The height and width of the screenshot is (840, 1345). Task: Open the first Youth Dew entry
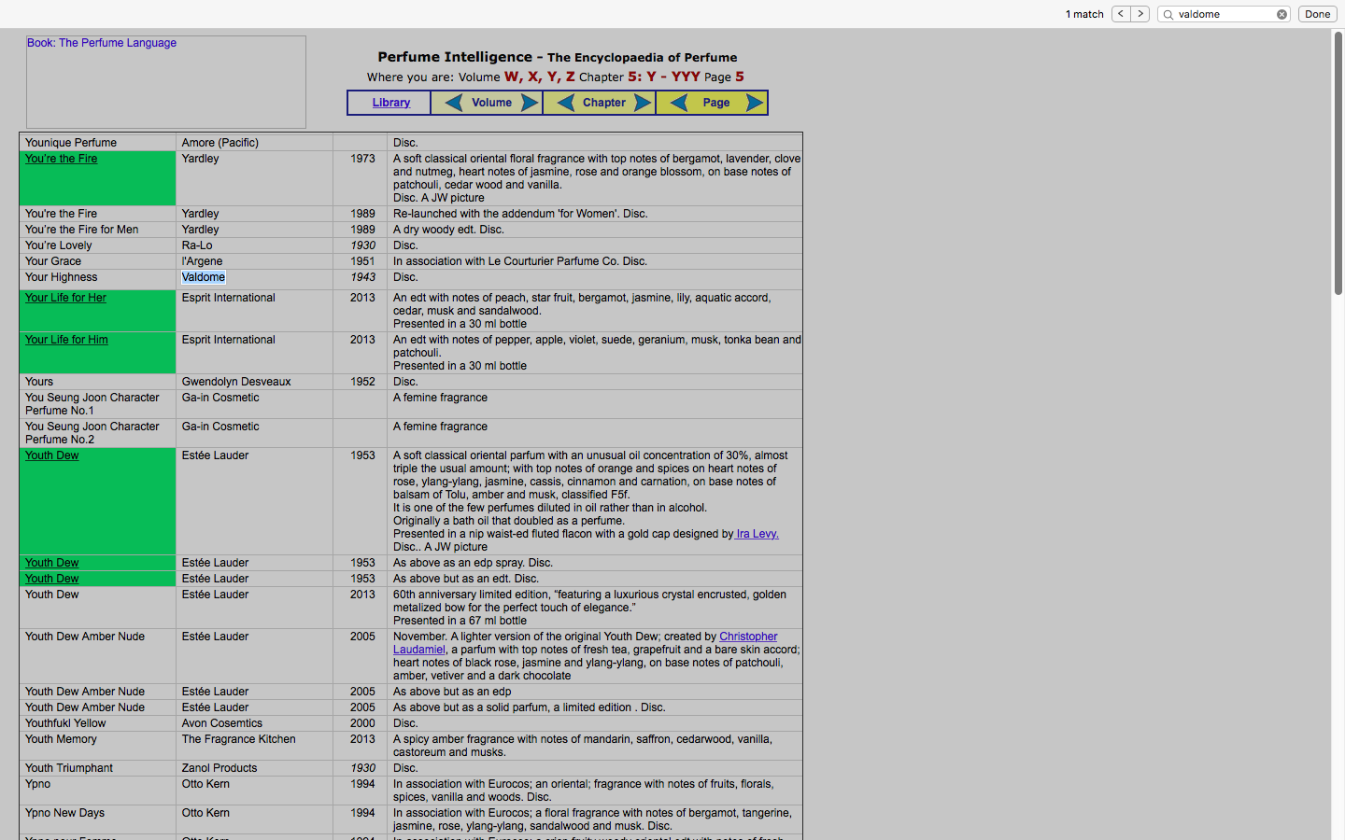[x=51, y=455]
